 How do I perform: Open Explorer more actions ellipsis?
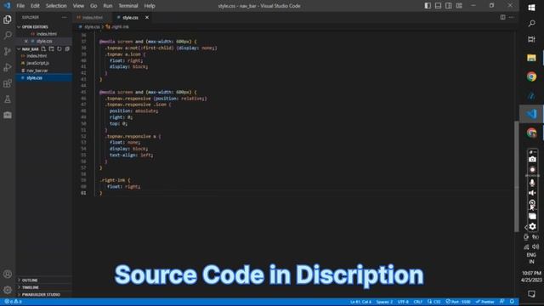[x=65, y=17]
